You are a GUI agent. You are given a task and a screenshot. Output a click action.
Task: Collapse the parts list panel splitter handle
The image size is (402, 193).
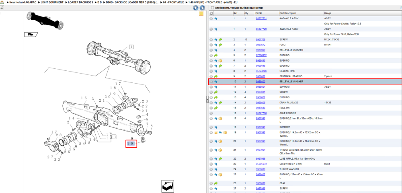point(207,100)
